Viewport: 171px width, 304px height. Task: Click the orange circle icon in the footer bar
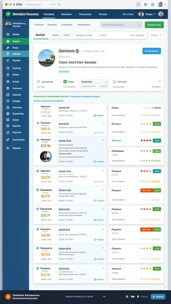click(8, 297)
